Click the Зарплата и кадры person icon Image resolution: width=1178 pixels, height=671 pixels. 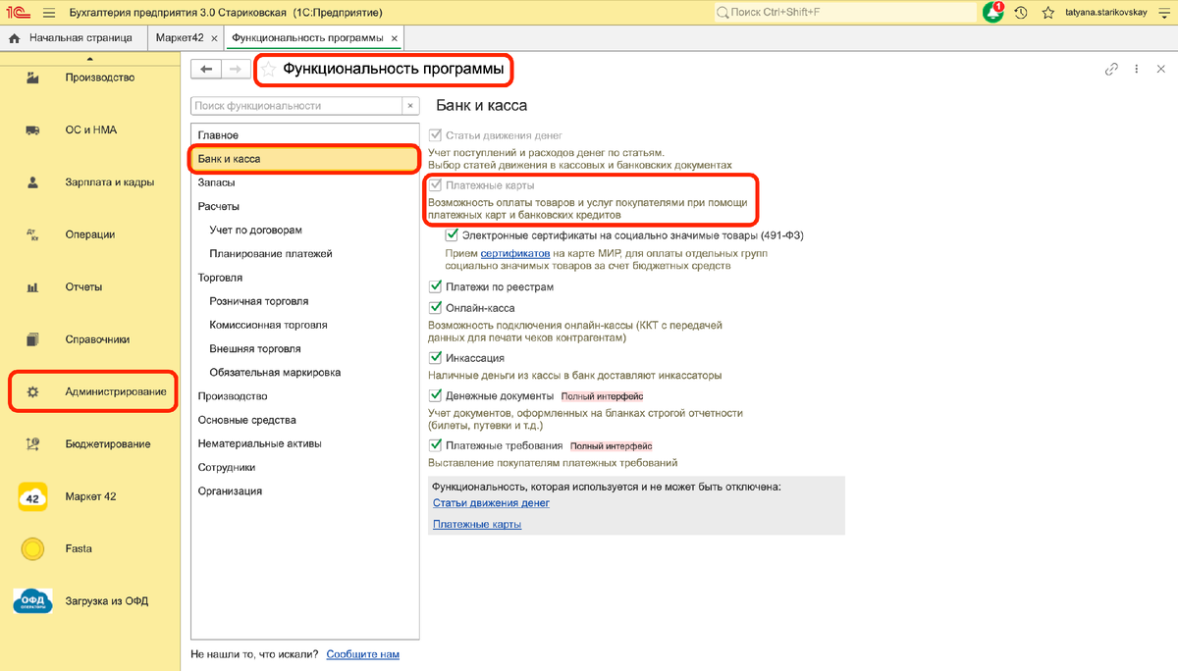tap(32, 182)
